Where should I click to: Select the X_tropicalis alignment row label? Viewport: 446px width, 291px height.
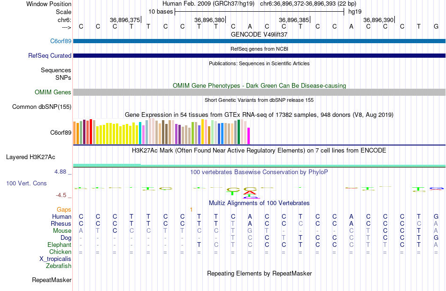pyautogui.click(x=55, y=259)
